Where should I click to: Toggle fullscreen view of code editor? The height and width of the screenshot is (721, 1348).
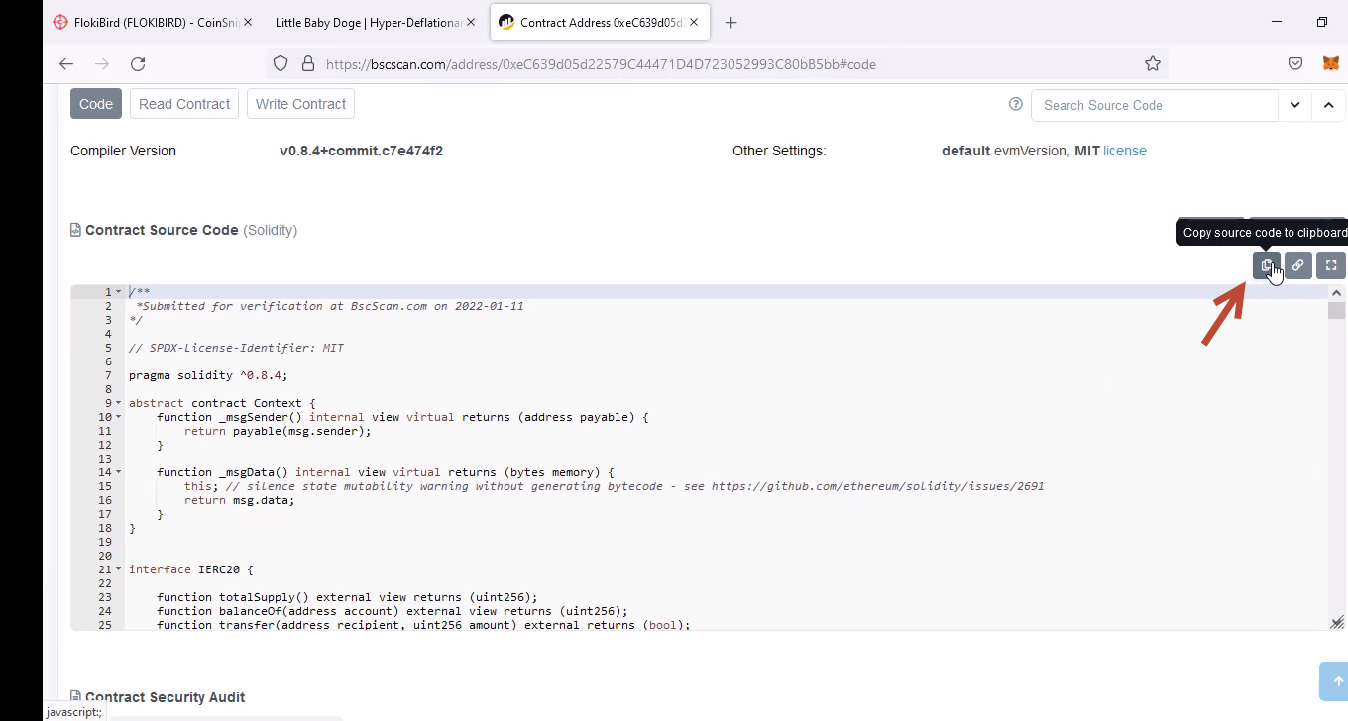(x=1331, y=265)
